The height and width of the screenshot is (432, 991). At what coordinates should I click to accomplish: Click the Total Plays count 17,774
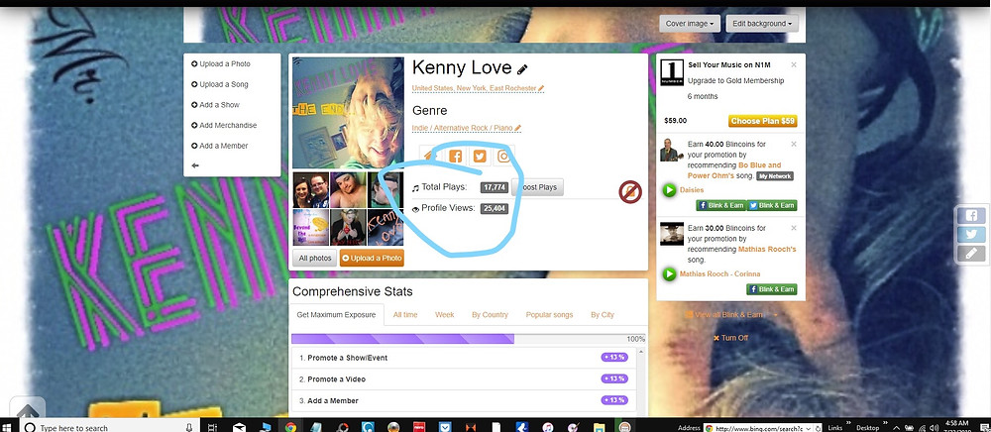pos(494,187)
